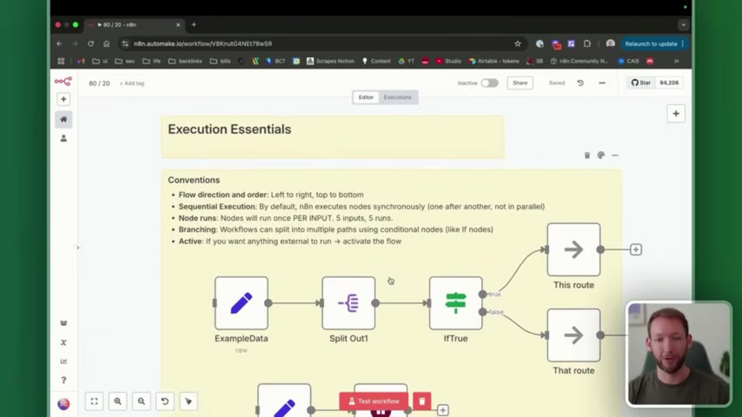
Task: Switch to the Executions tab
Action: 397,98
